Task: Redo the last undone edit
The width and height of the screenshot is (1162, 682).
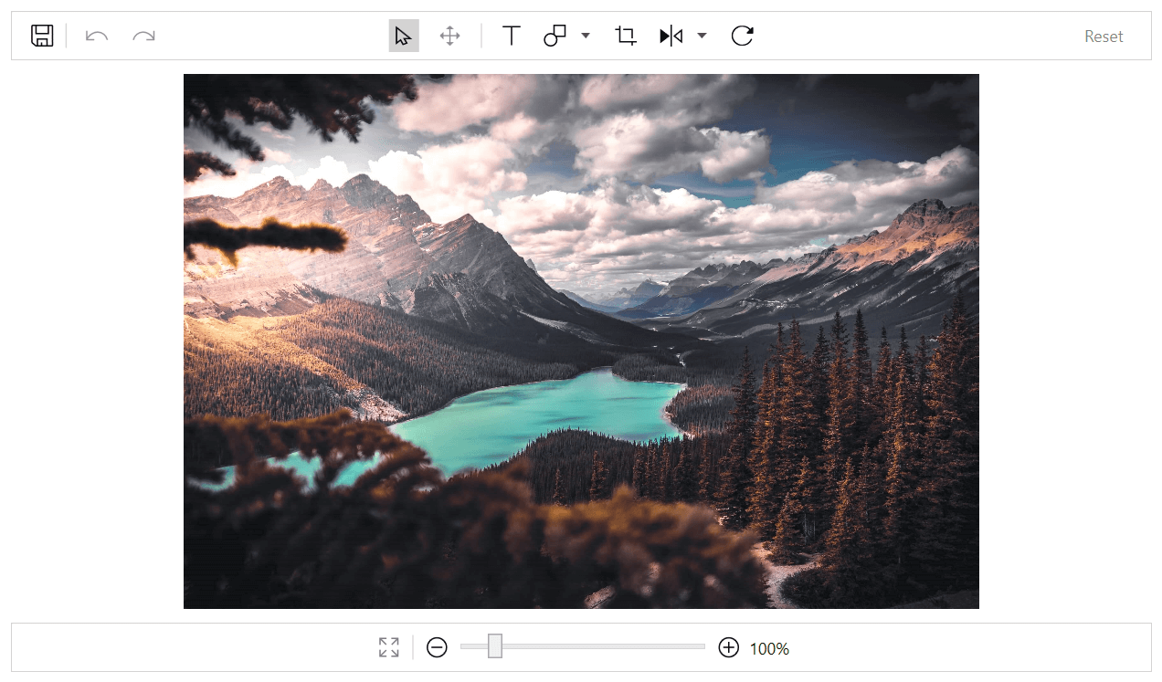Action: (x=143, y=36)
